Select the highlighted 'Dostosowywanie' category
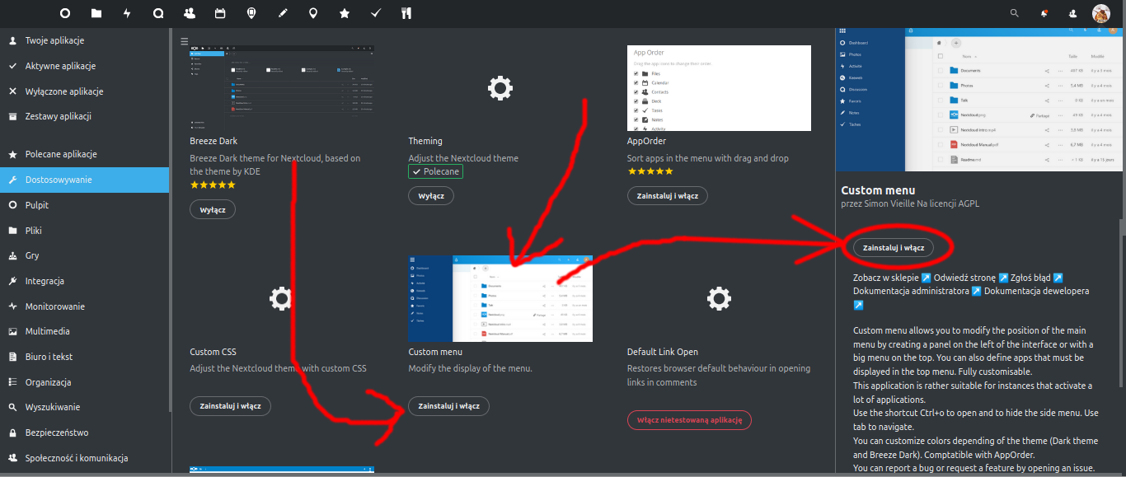 pyautogui.click(x=84, y=180)
